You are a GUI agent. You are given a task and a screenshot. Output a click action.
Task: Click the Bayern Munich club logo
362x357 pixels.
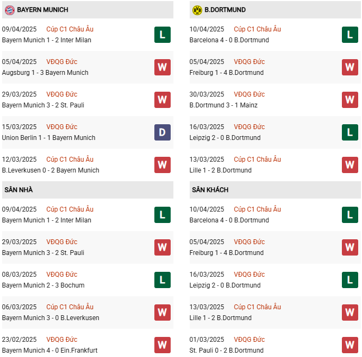pyautogui.click(x=9, y=10)
